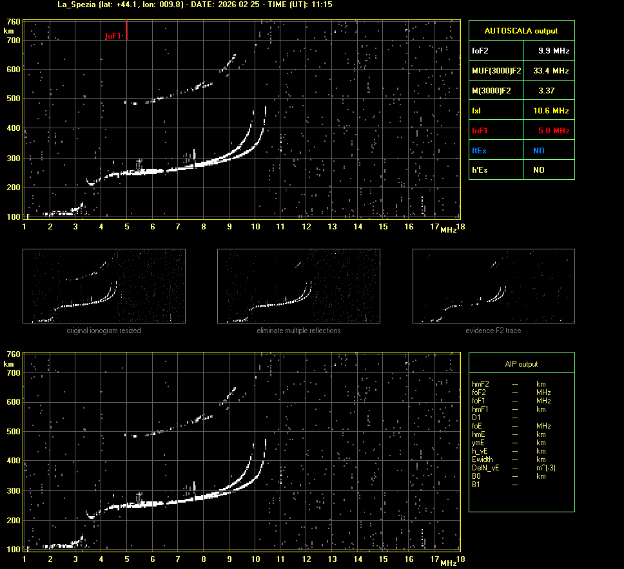624x569 pixels.
Task: Open the evidence F2 trace thumbnail
Action: pyautogui.click(x=493, y=285)
